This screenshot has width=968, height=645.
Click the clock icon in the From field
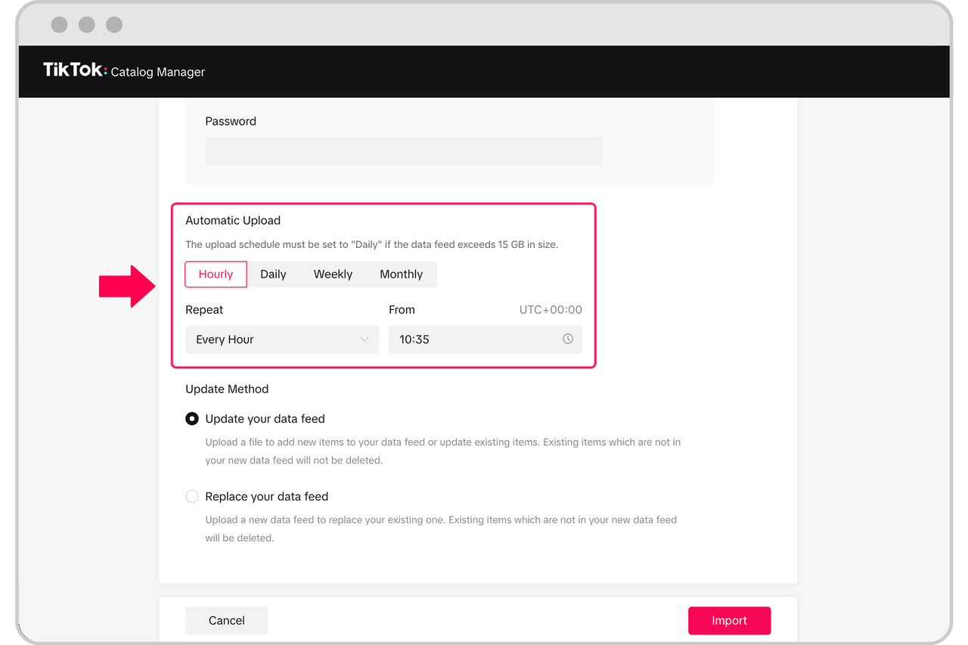(x=568, y=340)
